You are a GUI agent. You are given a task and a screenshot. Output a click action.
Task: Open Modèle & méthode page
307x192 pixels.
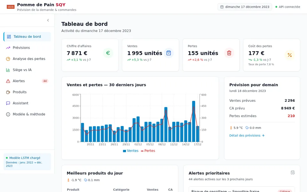(x=27, y=114)
